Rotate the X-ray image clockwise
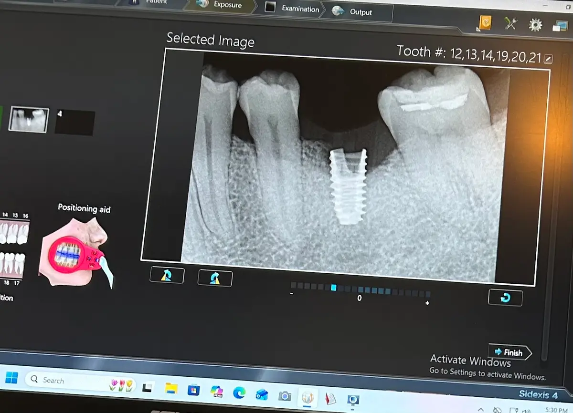 215,278
